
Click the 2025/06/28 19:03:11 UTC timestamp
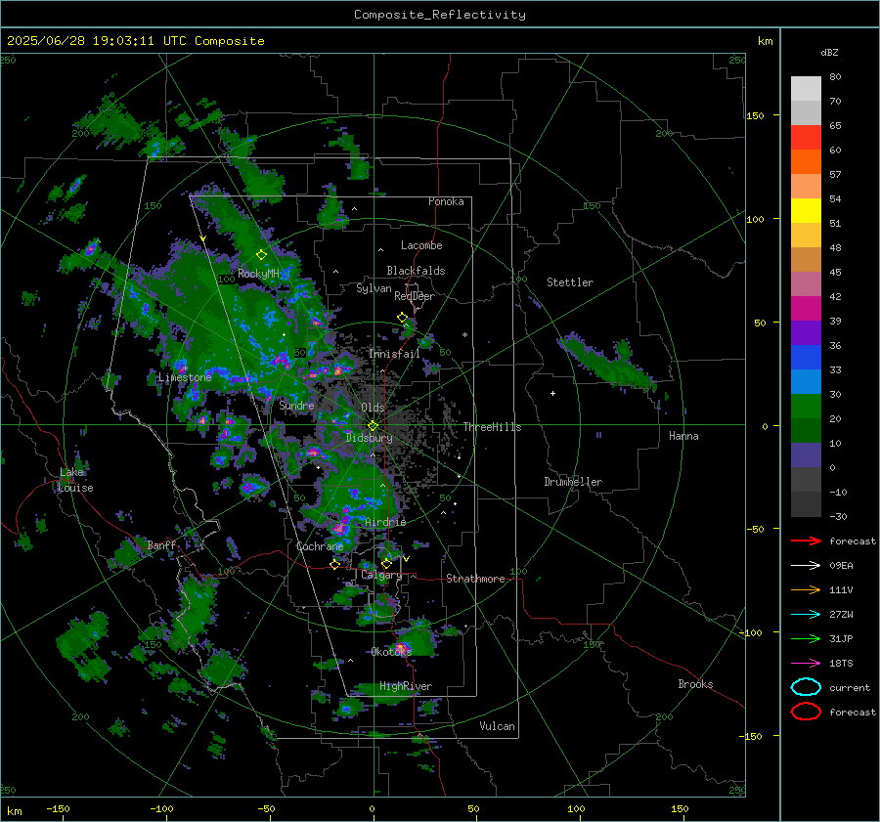coord(135,41)
